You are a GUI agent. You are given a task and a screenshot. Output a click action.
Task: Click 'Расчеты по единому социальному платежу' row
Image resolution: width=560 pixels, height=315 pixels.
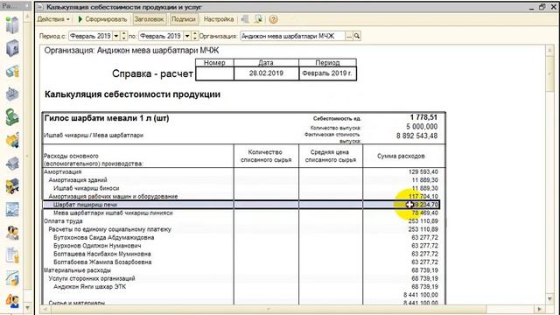(244, 229)
